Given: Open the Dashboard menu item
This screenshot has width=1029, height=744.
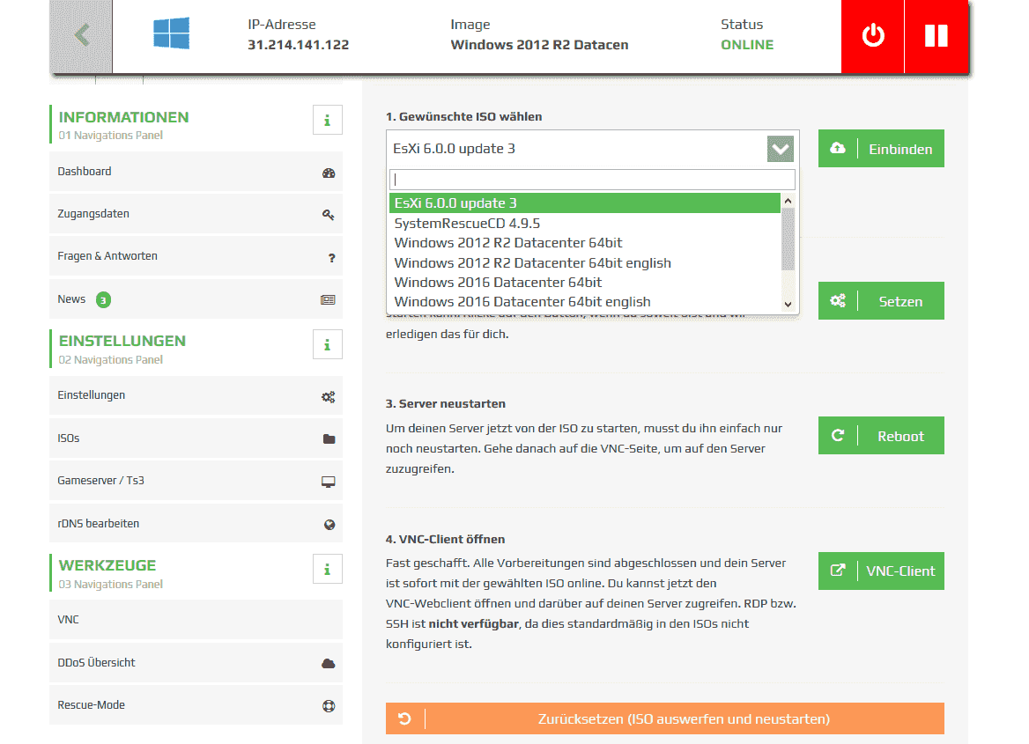Looking at the screenshot, I should [x=196, y=171].
